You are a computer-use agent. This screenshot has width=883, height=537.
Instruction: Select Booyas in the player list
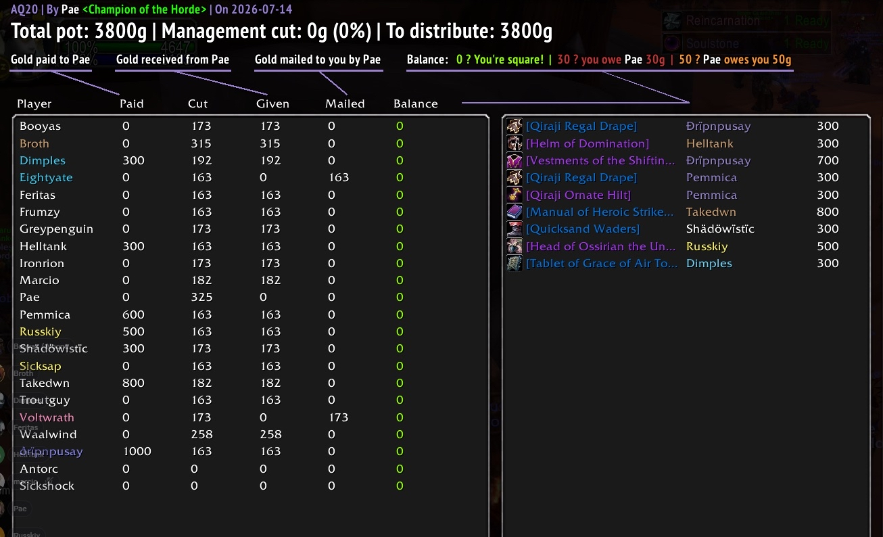[40, 126]
